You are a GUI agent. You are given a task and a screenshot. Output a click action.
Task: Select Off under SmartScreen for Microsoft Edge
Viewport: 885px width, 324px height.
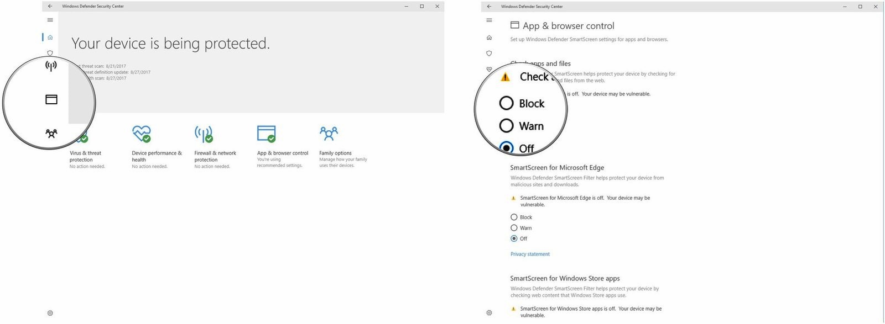514,239
